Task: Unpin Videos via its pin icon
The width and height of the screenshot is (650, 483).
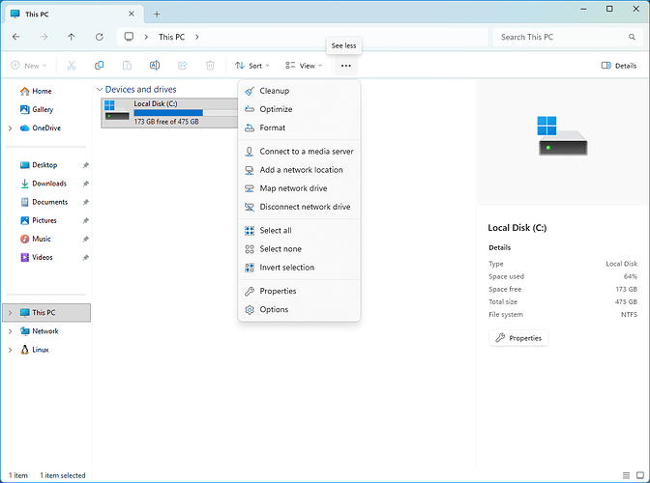Action: (x=86, y=257)
